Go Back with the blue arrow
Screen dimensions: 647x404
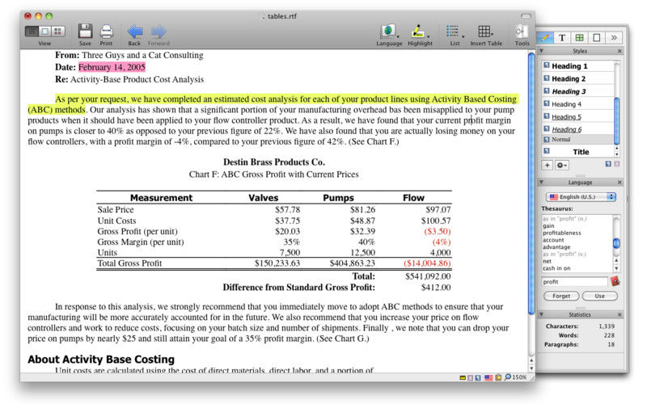(x=134, y=32)
